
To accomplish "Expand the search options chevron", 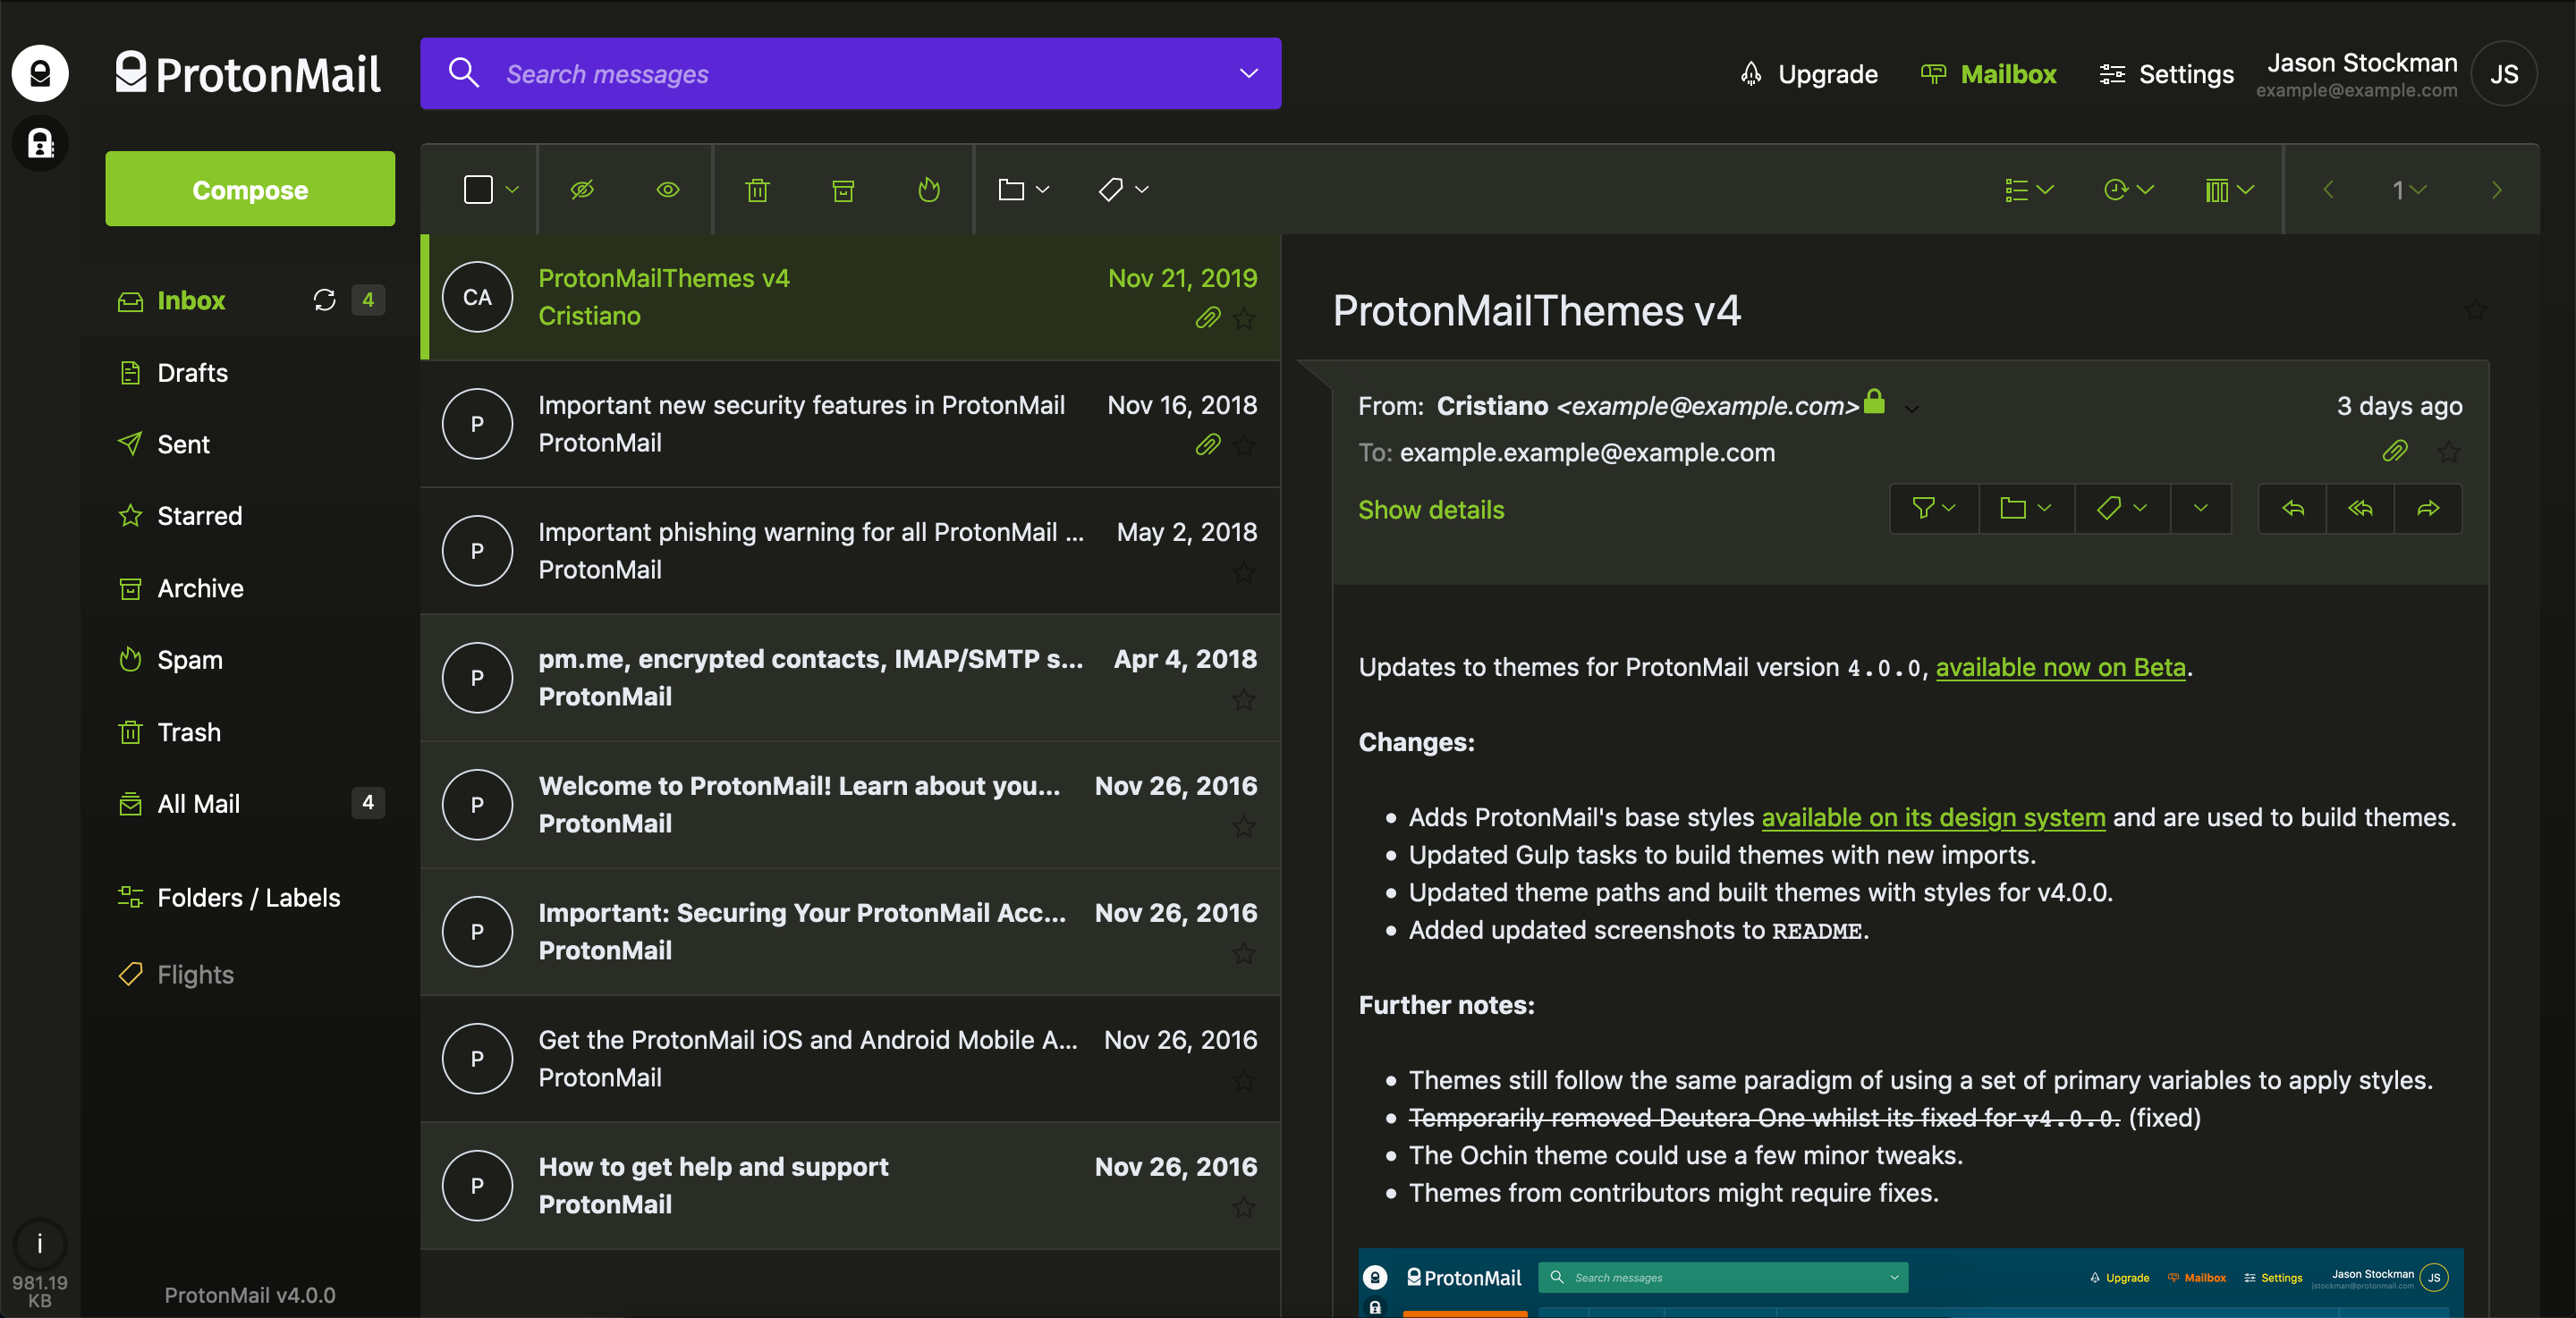I will click(x=1248, y=74).
